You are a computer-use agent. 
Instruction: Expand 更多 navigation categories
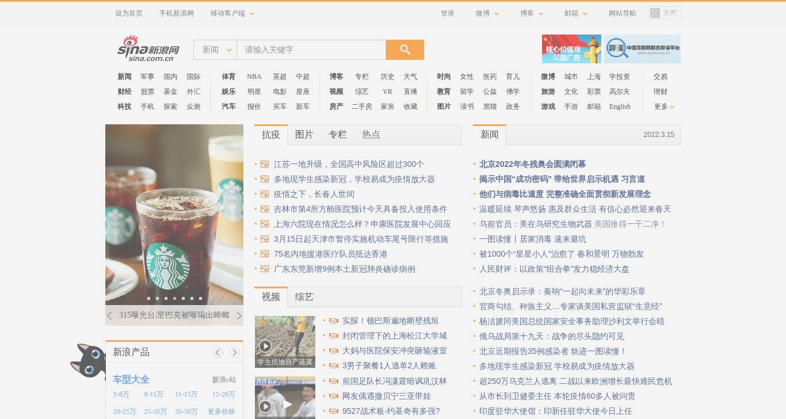click(664, 106)
